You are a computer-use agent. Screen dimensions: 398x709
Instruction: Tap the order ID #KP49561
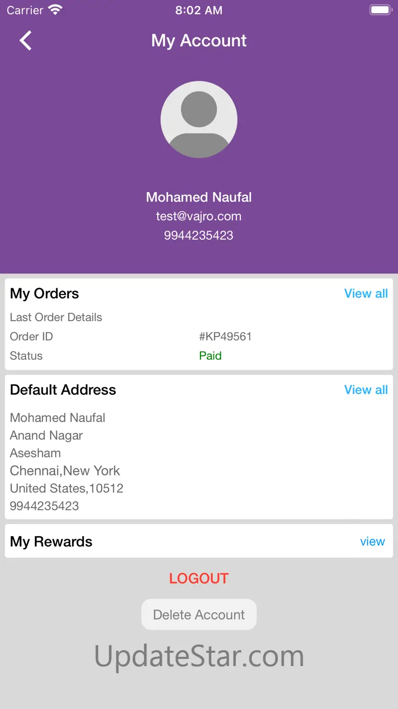(x=225, y=336)
